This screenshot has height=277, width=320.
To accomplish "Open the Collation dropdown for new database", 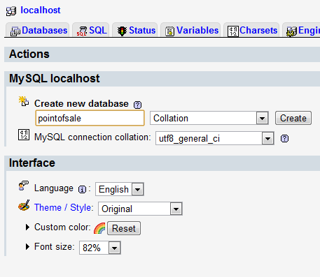I will click(209, 118).
